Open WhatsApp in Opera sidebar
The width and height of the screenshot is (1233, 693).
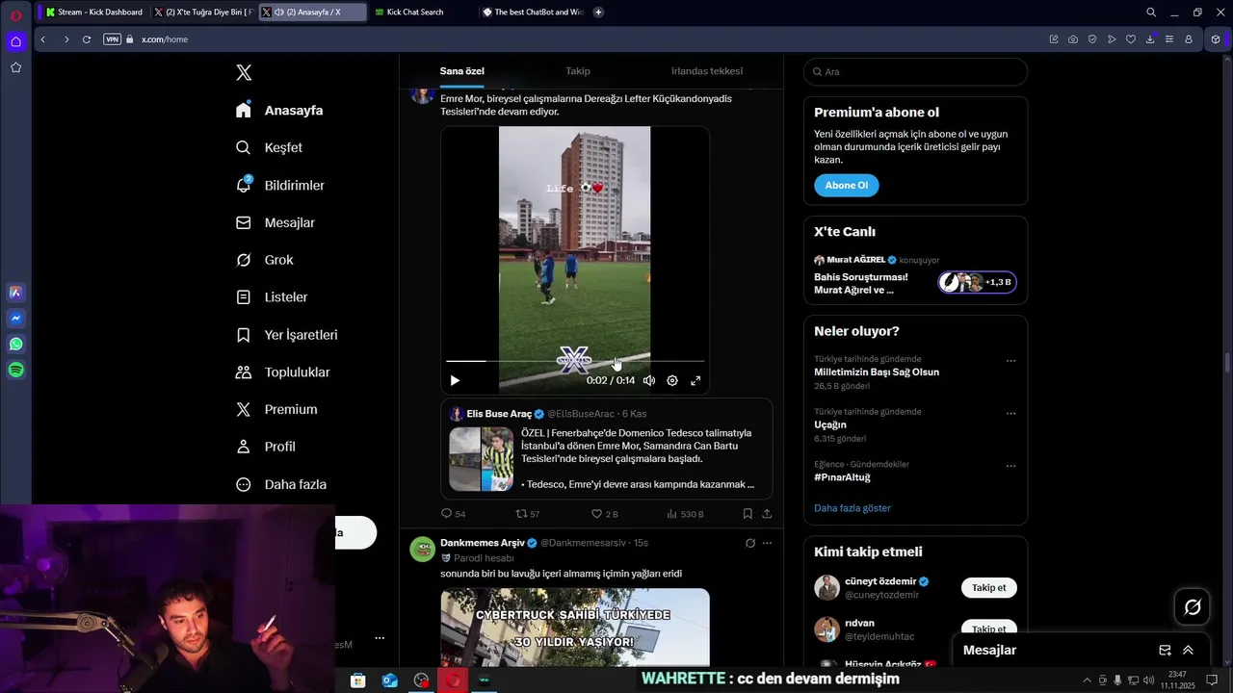[x=15, y=344]
